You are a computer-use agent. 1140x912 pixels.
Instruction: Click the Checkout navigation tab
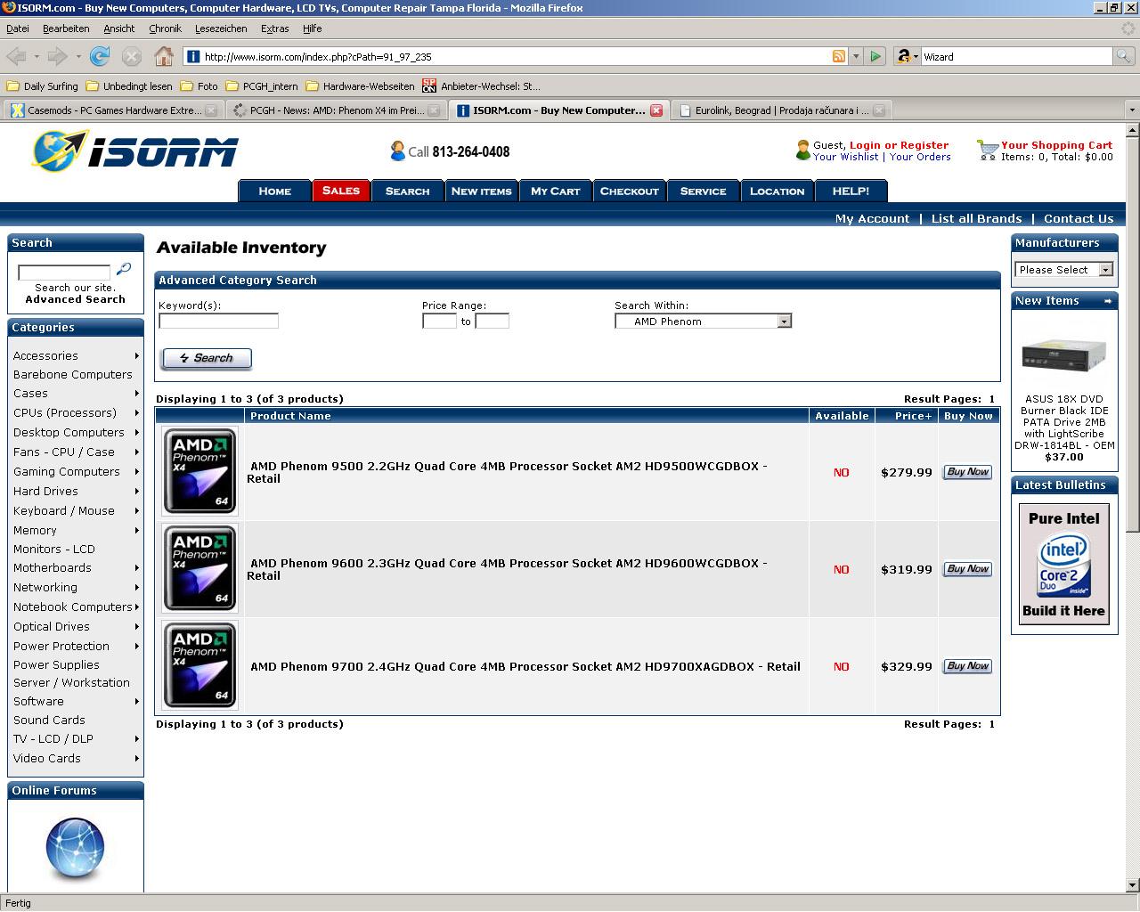coord(630,191)
